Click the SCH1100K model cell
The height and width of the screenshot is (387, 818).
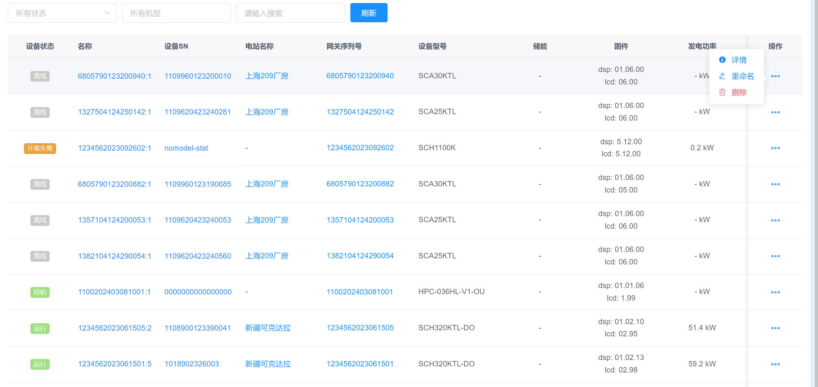437,148
